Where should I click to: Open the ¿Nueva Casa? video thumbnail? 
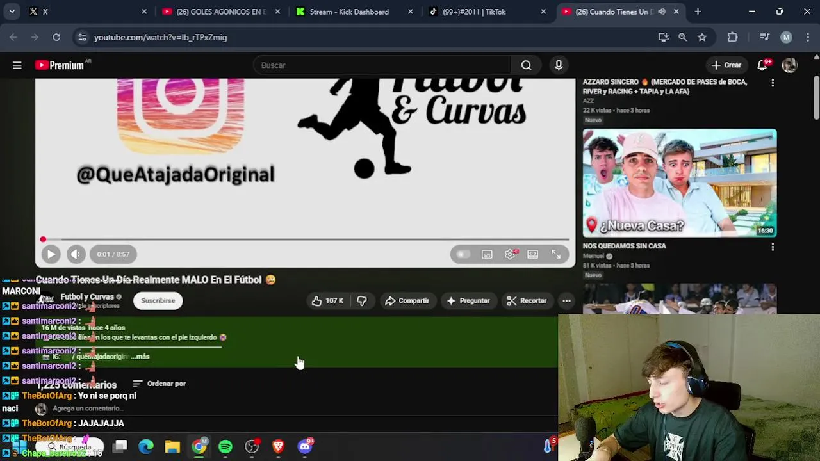680,183
